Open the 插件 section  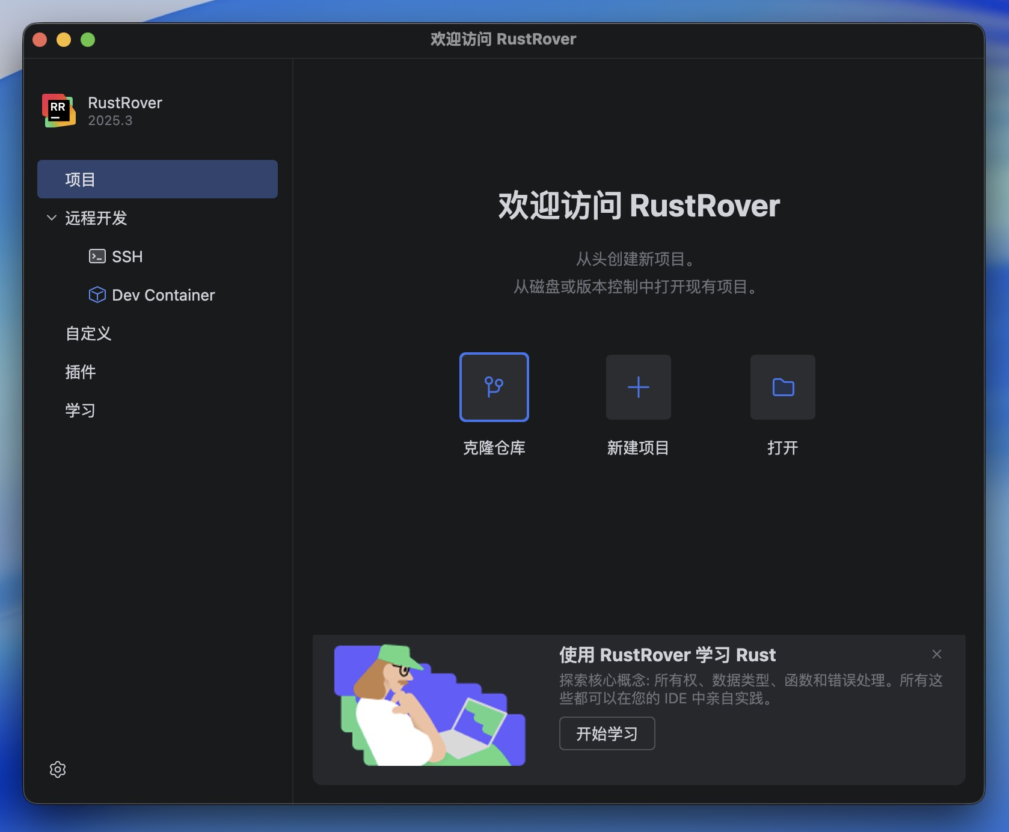81,372
